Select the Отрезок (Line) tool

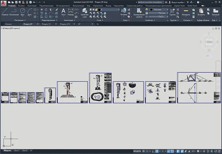click(x=5, y=12)
